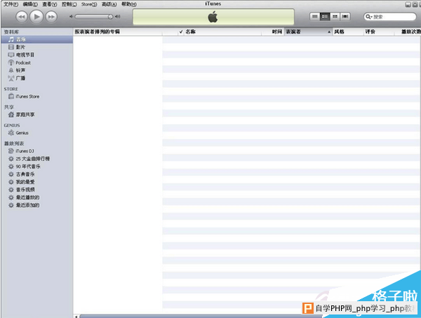Viewport: 421px width, 318px height.
Task: Click the previous track rewind button
Action: tap(22, 17)
